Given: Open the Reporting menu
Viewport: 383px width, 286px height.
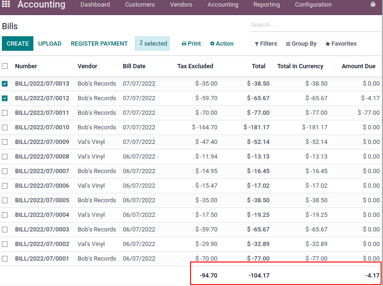Looking at the screenshot, I should click(266, 4).
